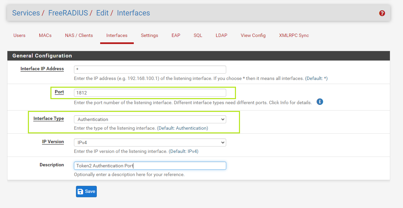Switch to the MACs tab

tap(45, 35)
